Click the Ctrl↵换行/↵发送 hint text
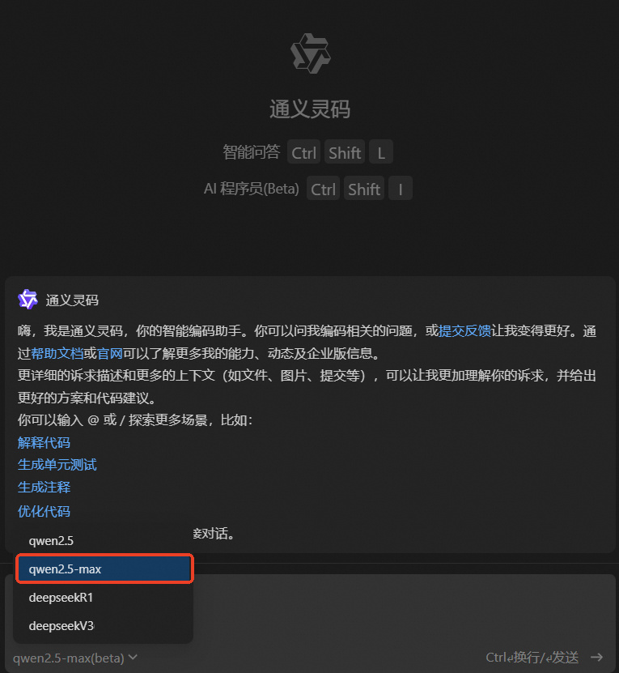This screenshot has width=619, height=673. pos(532,657)
